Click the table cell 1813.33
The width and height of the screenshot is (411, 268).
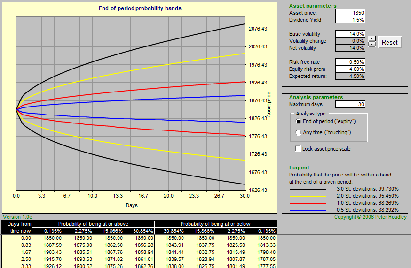pos(266,245)
